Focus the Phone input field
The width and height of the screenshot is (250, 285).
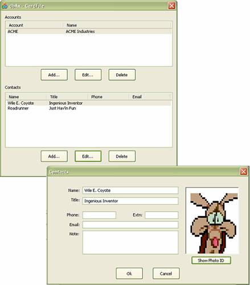pyautogui.click(x=99, y=215)
